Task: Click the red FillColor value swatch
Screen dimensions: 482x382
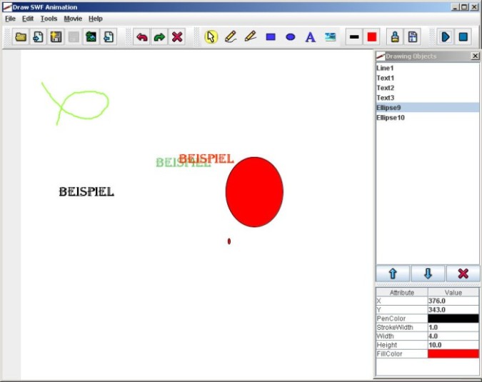Action: [453, 353]
